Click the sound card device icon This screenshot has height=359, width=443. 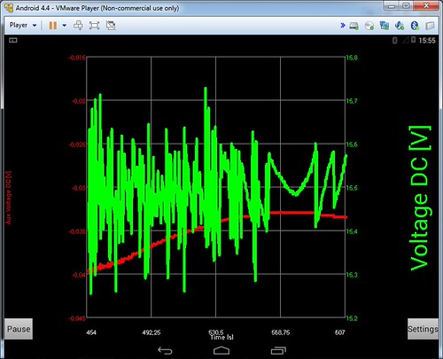[x=400, y=26]
